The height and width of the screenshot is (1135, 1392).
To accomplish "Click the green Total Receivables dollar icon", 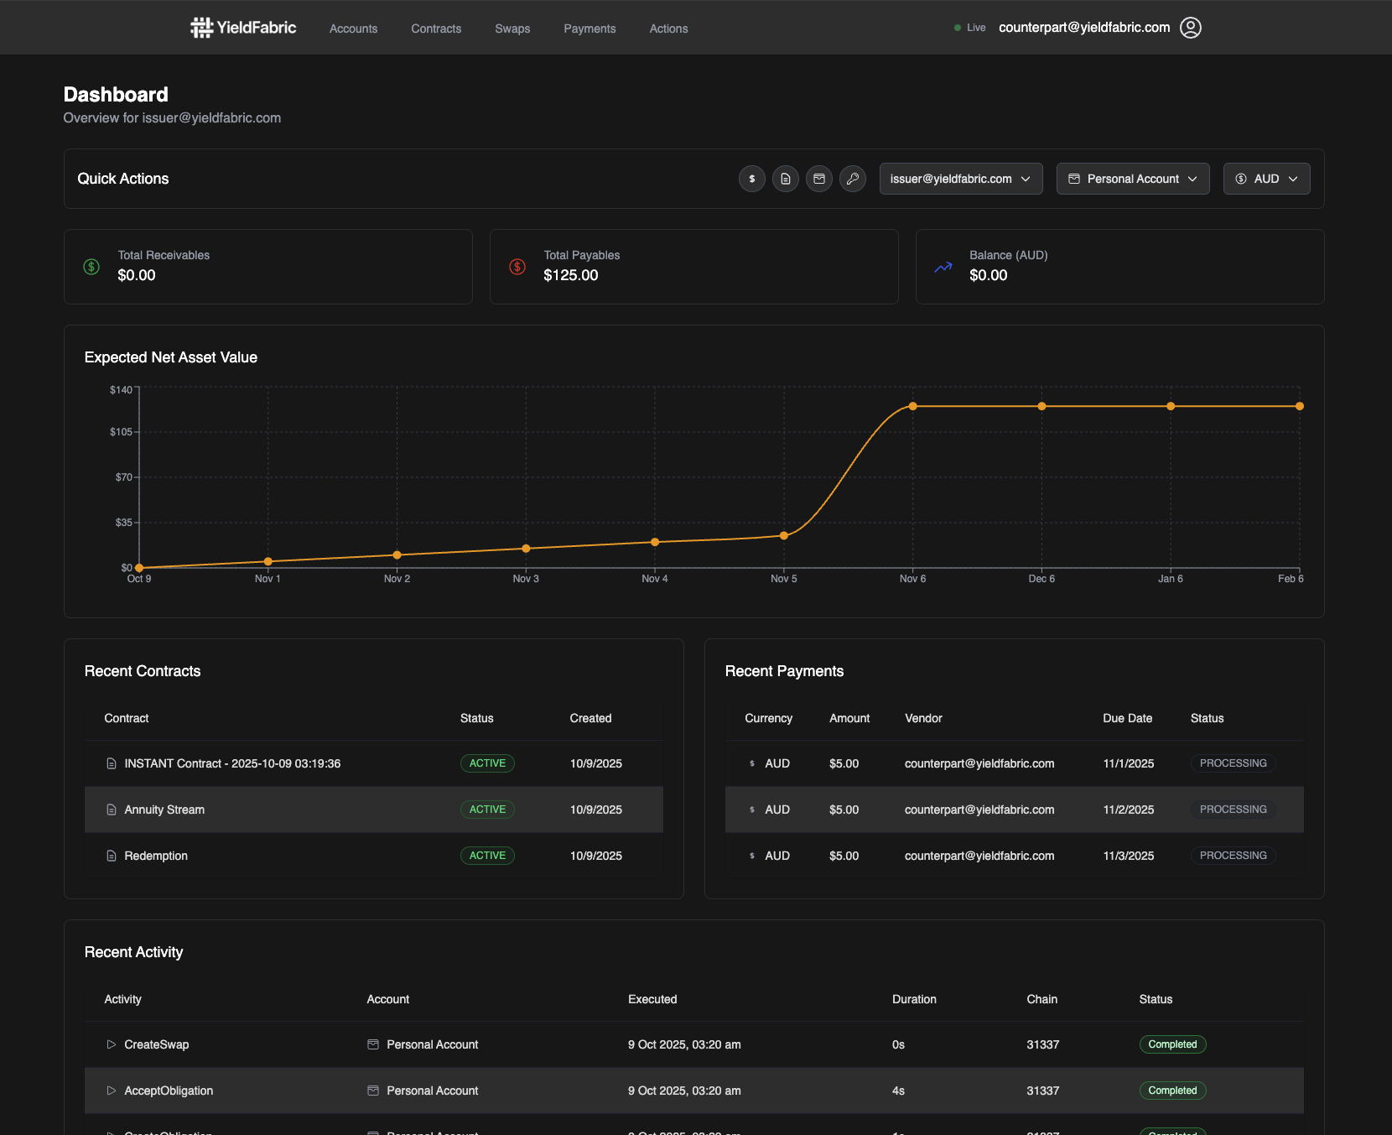I will [91, 267].
